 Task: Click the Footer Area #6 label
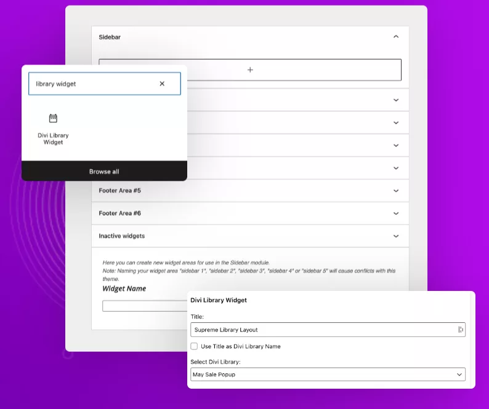coord(119,213)
